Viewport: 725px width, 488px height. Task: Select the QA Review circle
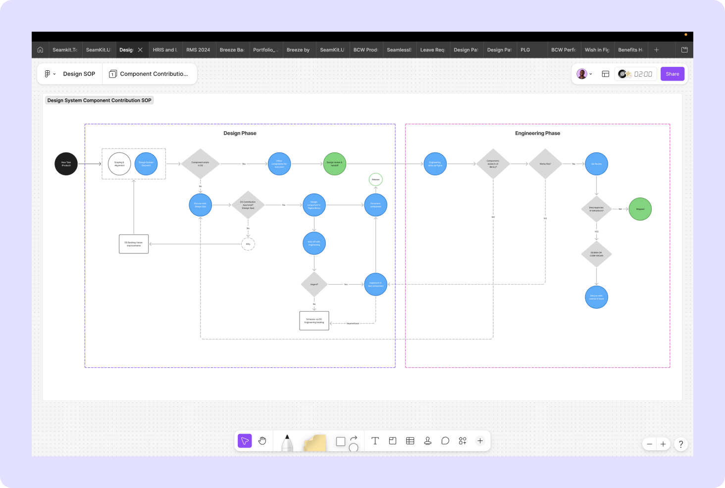(x=596, y=164)
